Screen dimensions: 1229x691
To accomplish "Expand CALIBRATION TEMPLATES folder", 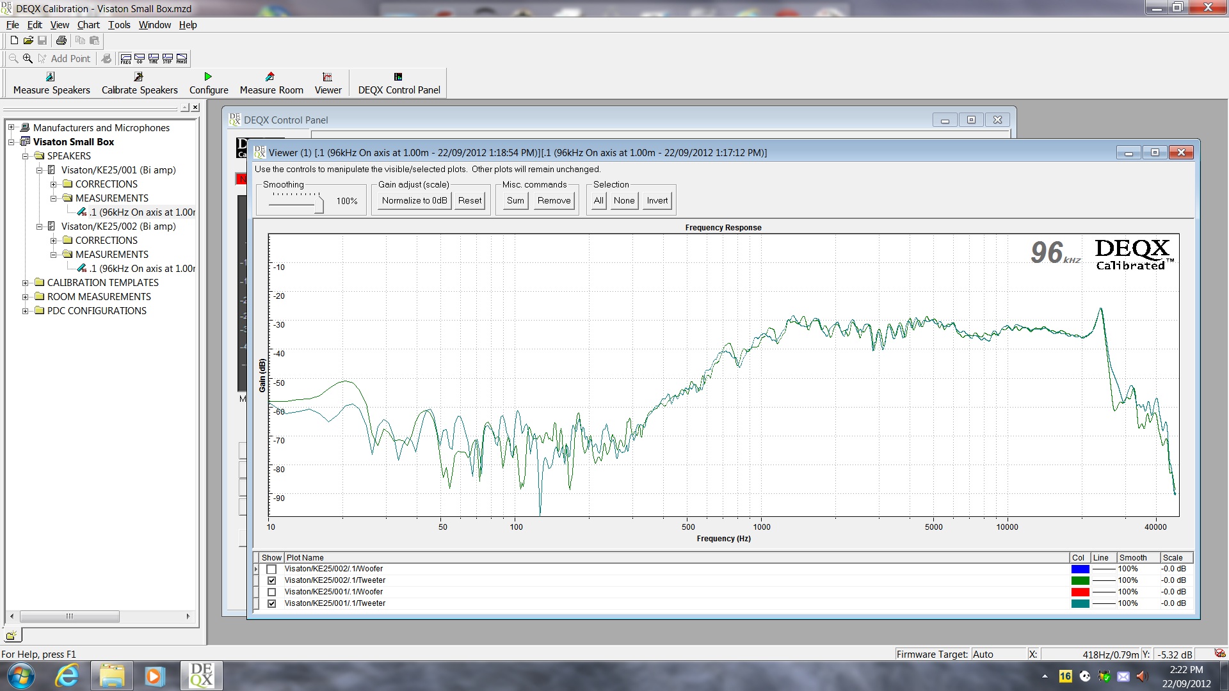I will (x=25, y=283).
